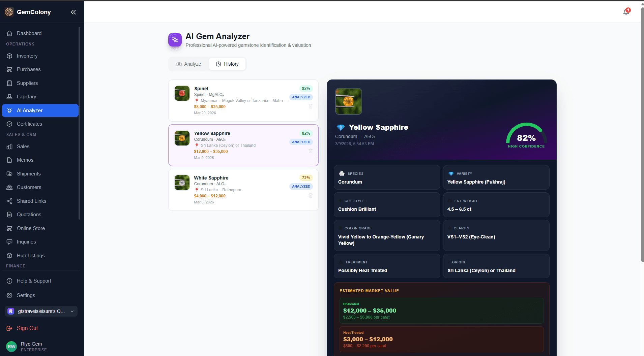Click Heat Treated value $3,000 – $12,000
644x356 pixels.
pyautogui.click(x=368, y=339)
